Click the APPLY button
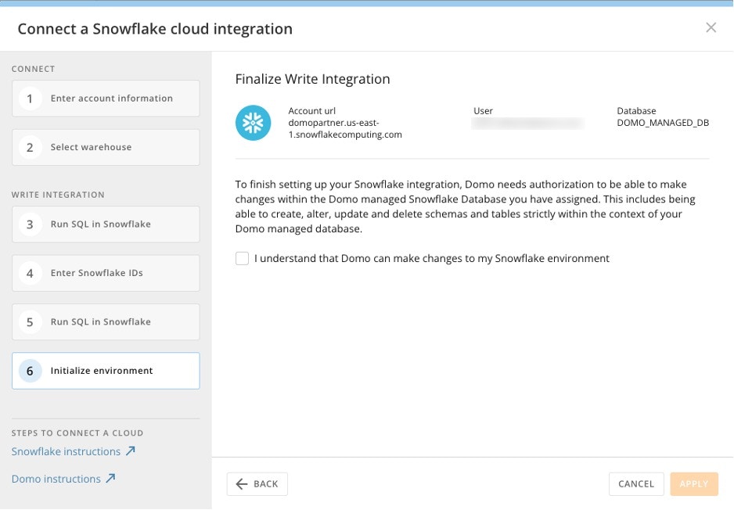734x510 pixels. pyautogui.click(x=693, y=483)
